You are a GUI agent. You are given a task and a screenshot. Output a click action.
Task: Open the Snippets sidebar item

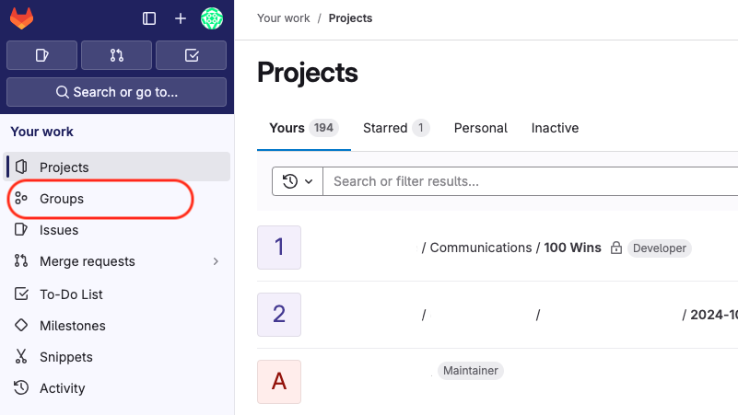click(x=65, y=357)
